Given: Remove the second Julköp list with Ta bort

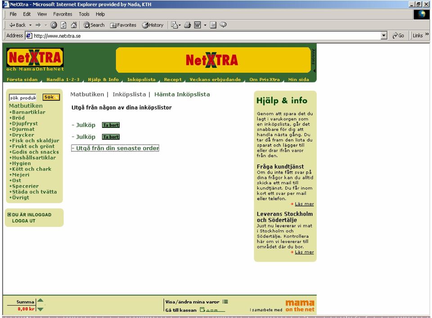Looking at the screenshot, I should point(111,137).
